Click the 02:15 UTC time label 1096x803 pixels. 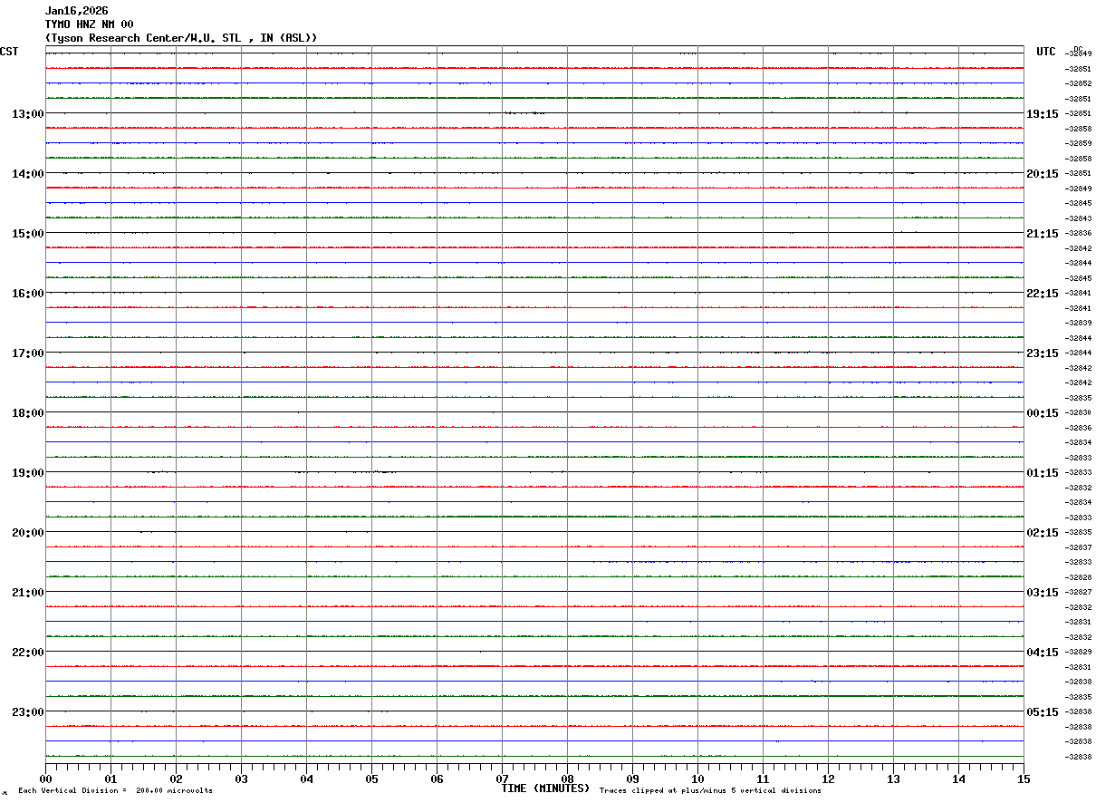tap(1043, 533)
